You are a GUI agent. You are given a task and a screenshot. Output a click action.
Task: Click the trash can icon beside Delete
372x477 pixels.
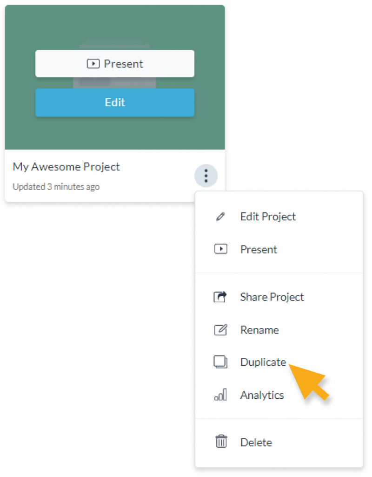(221, 442)
